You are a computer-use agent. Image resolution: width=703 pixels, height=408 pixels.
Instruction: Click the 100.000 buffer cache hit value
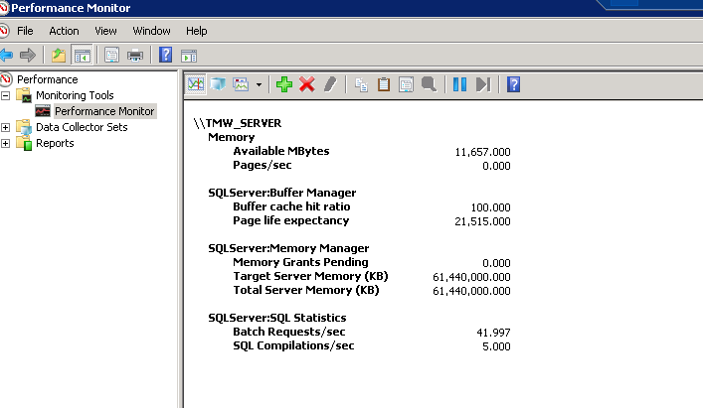tap(490, 208)
